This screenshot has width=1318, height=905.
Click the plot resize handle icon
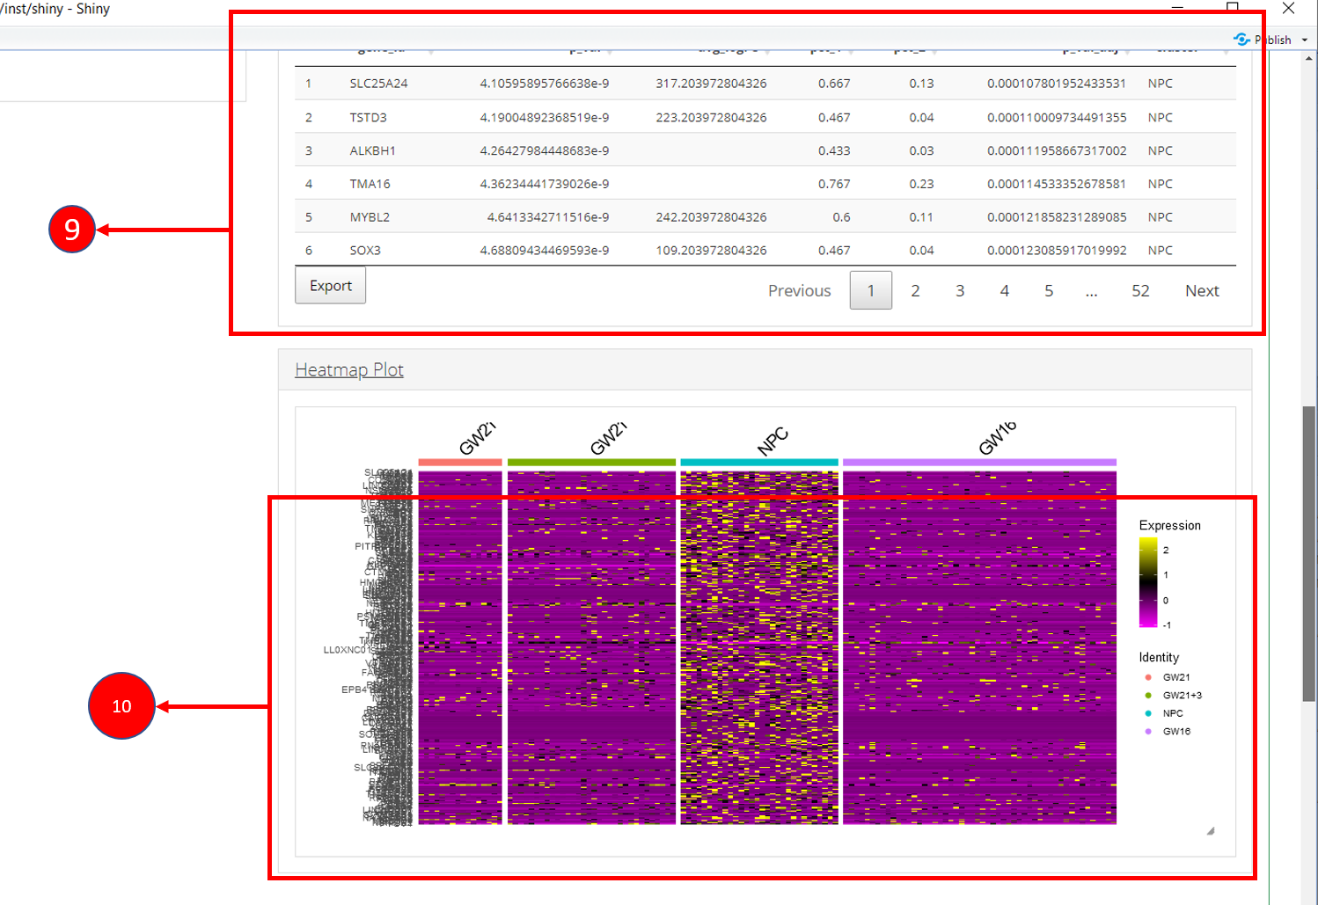tap(1211, 830)
